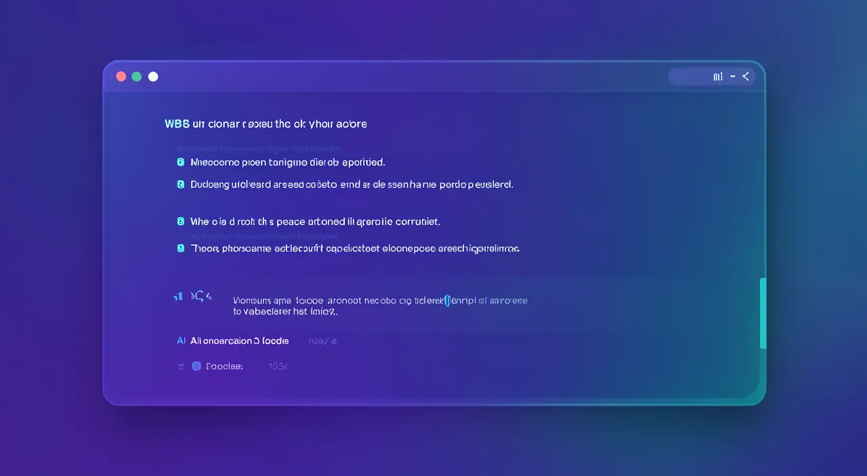Click the teal vertical scrollbar thumb

[x=763, y=314]
